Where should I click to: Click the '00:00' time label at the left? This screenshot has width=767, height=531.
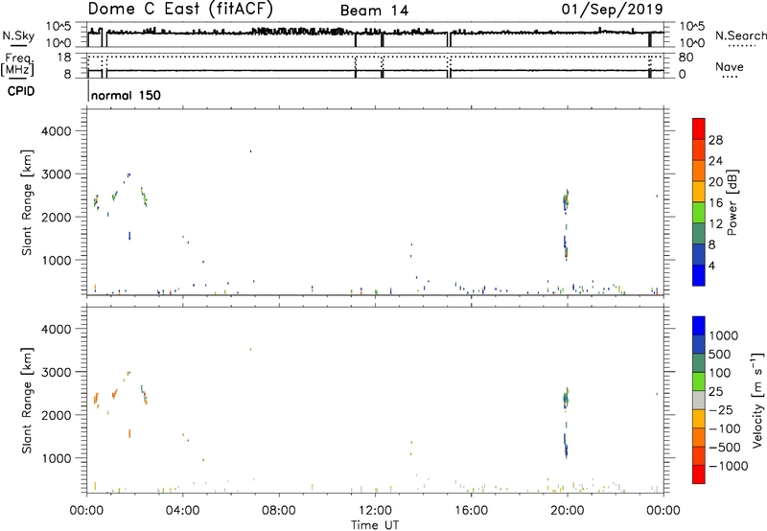86,511
